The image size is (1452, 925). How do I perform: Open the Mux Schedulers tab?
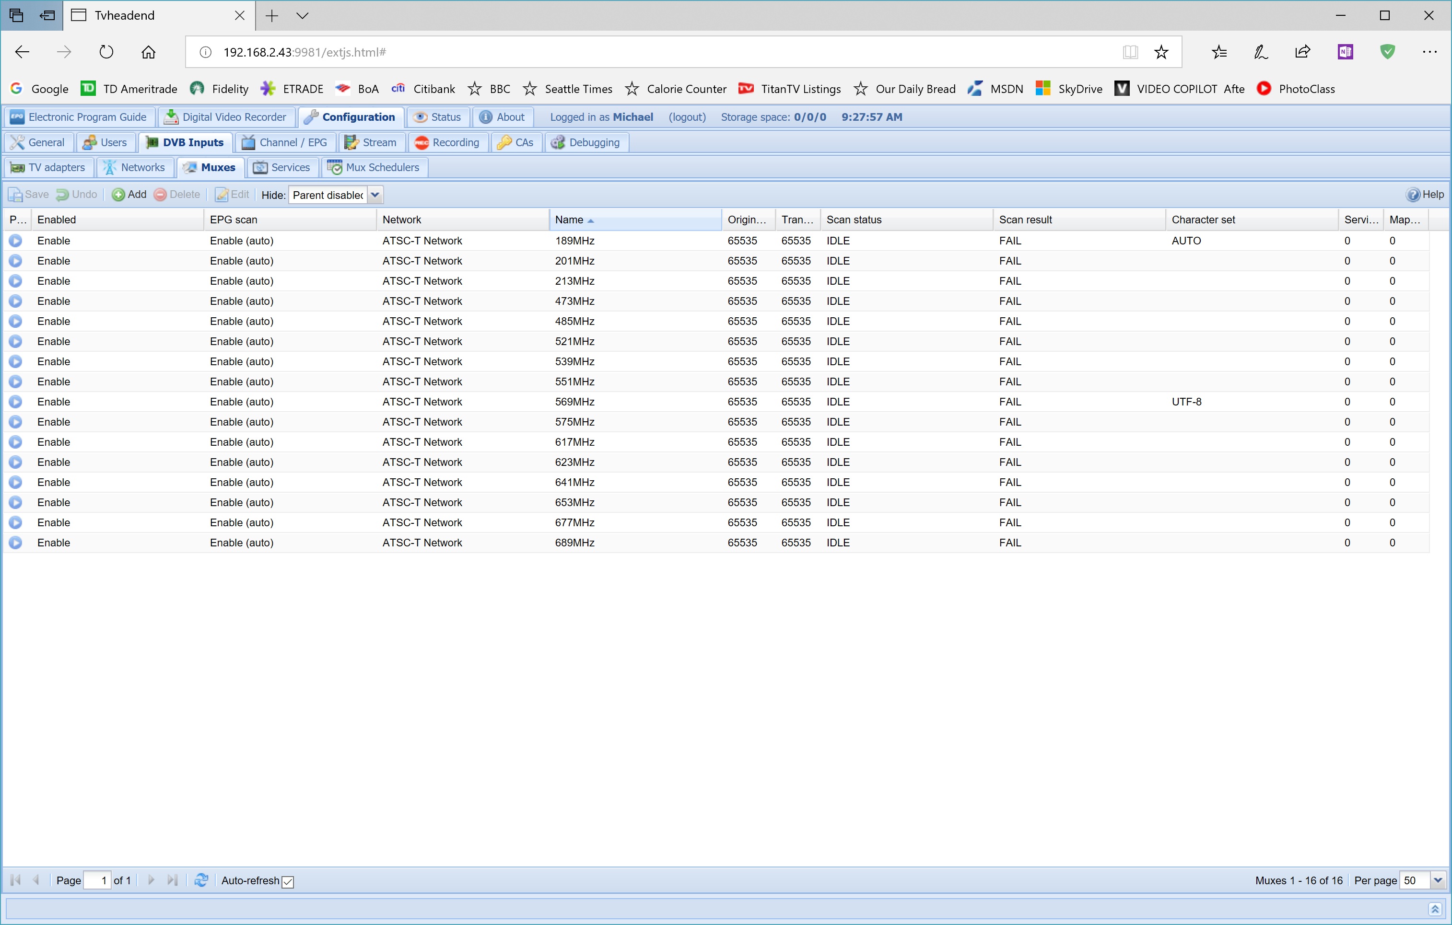(375, 168)
